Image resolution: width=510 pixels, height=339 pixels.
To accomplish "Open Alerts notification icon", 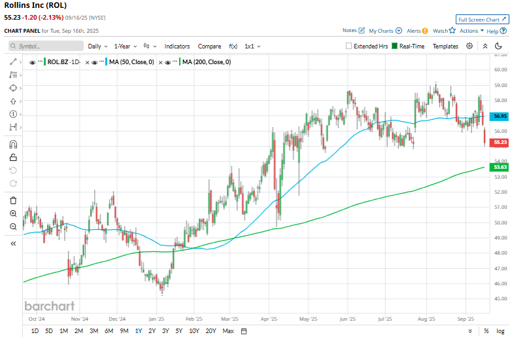I will coord(425,31).
